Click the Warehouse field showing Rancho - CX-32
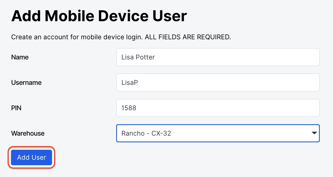 pos(218,133)
